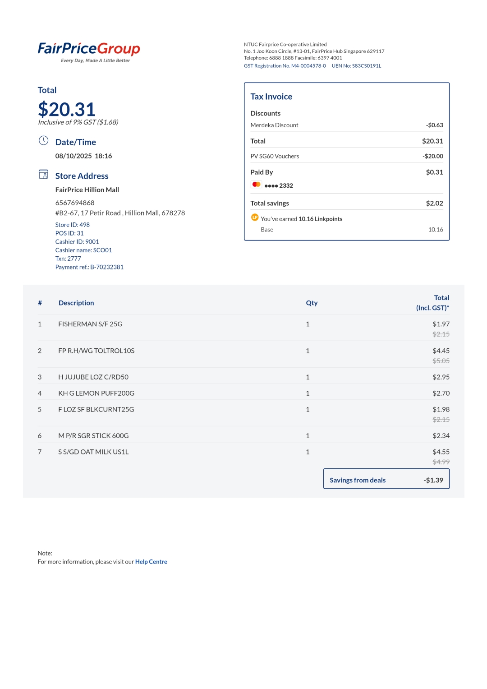This screenshot has width=487, height=689.
Task: Click the GST Registration No. text
Action: (285, 66)
